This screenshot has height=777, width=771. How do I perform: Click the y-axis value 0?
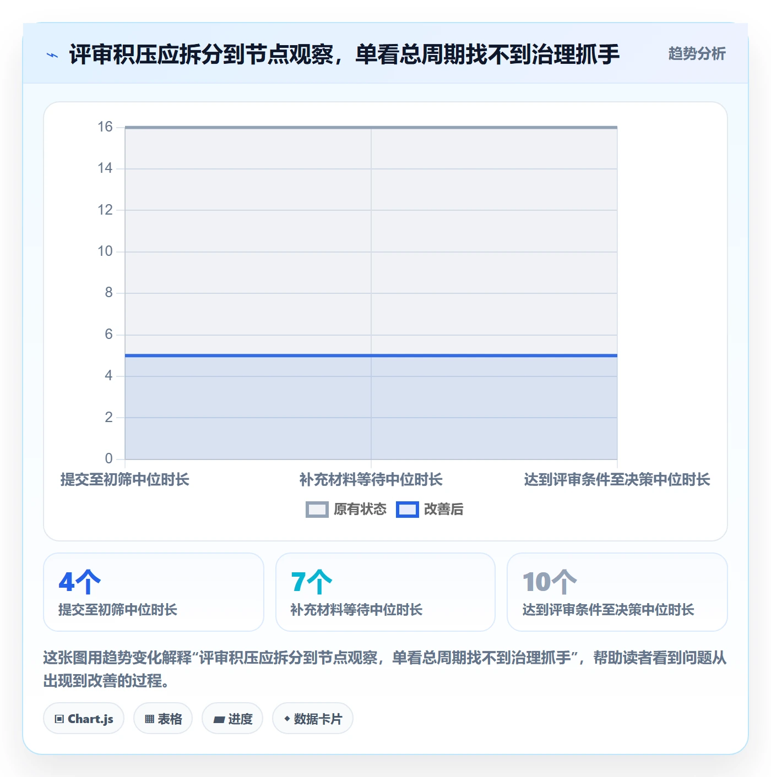click(108, 458)
